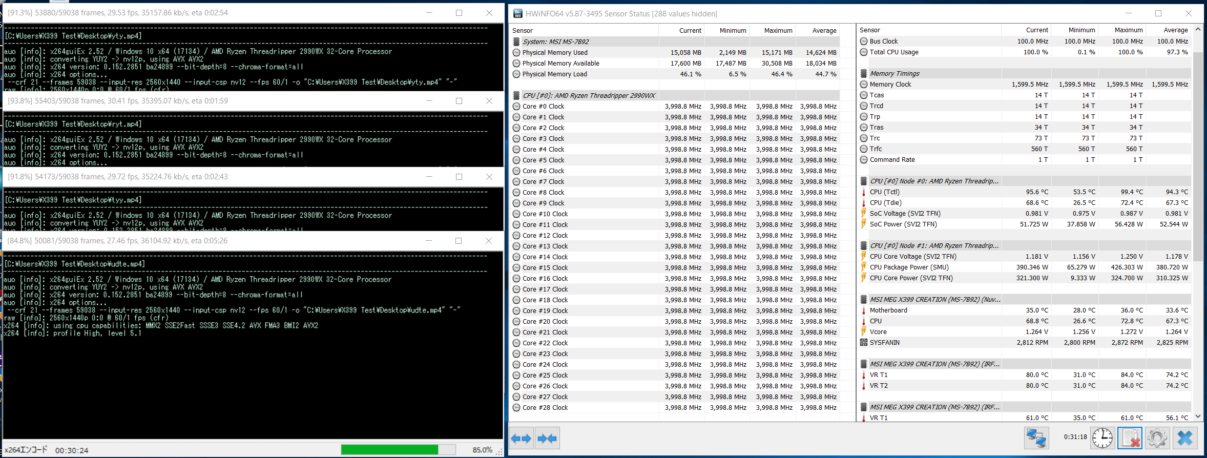Click the Vcore lightning bolt icon
1207x458 pixels.
click(x=864, y=331)
